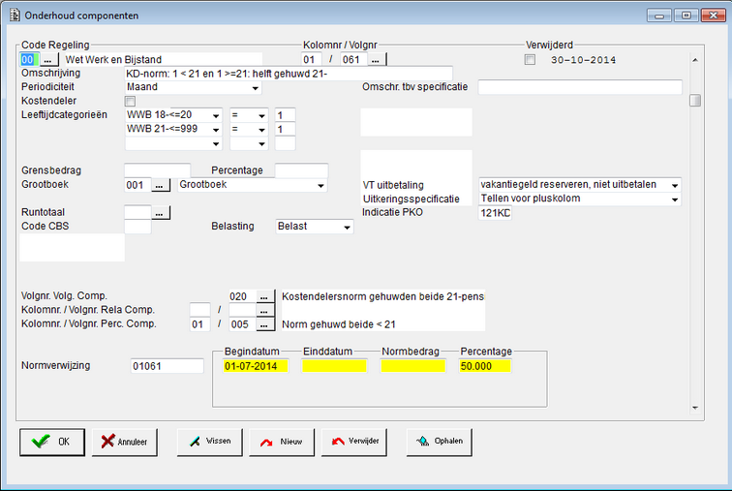Click the Verwijder button
732x491 pixels.
(x=353, y=442)
